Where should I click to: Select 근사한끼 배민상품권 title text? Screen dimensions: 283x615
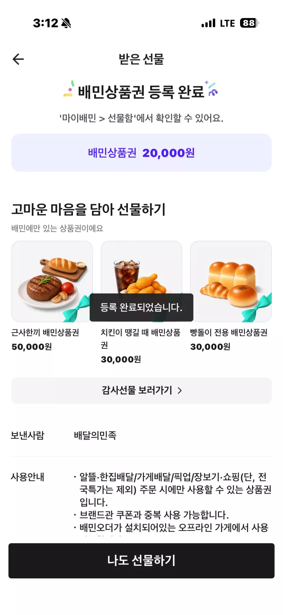coord(45,332)
